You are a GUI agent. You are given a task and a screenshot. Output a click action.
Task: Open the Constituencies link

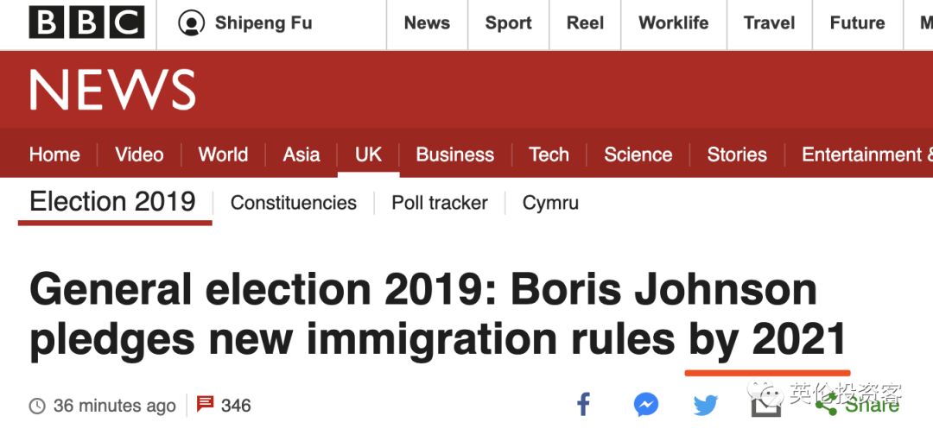tap(293, 203)
